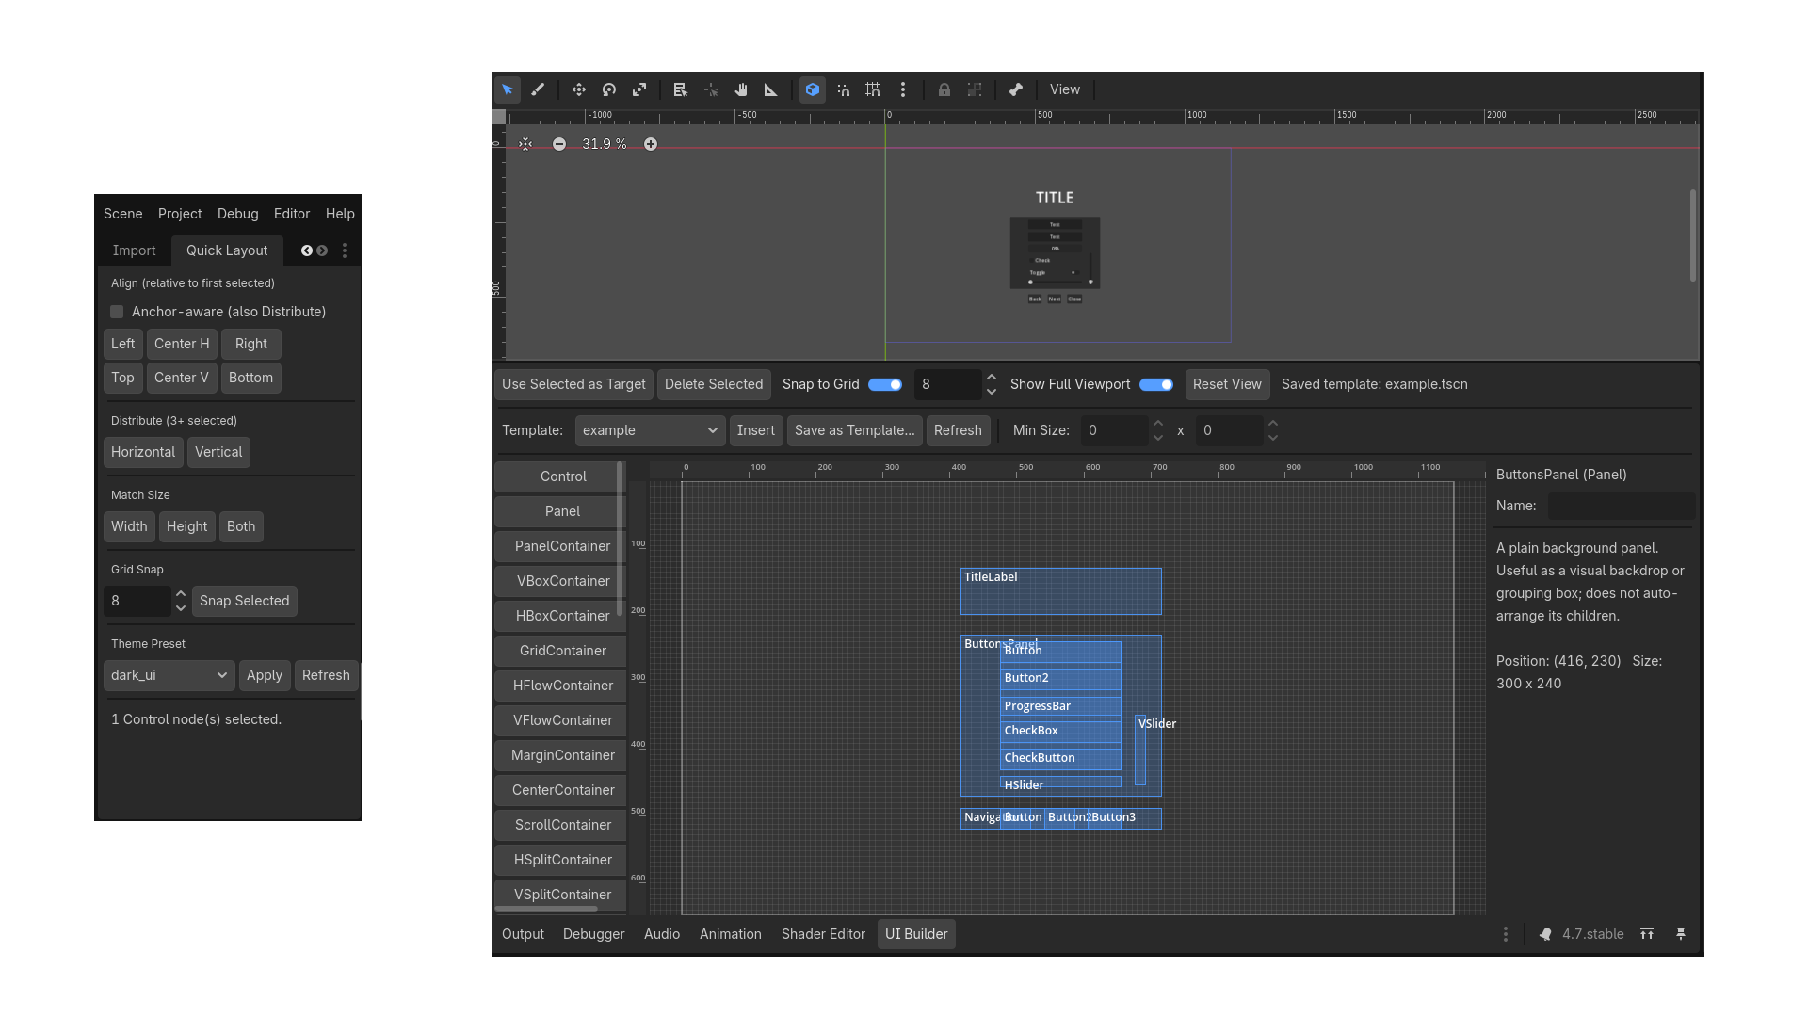
Task: Enable Anchor-aware checkbox
Action: pos(117,312)
